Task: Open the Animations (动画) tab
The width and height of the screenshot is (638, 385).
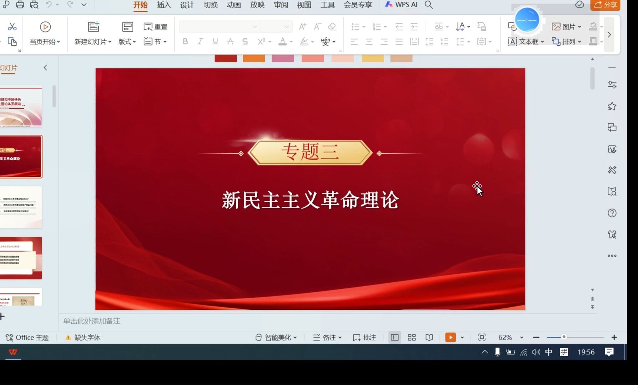Action: tap(234, 5)
